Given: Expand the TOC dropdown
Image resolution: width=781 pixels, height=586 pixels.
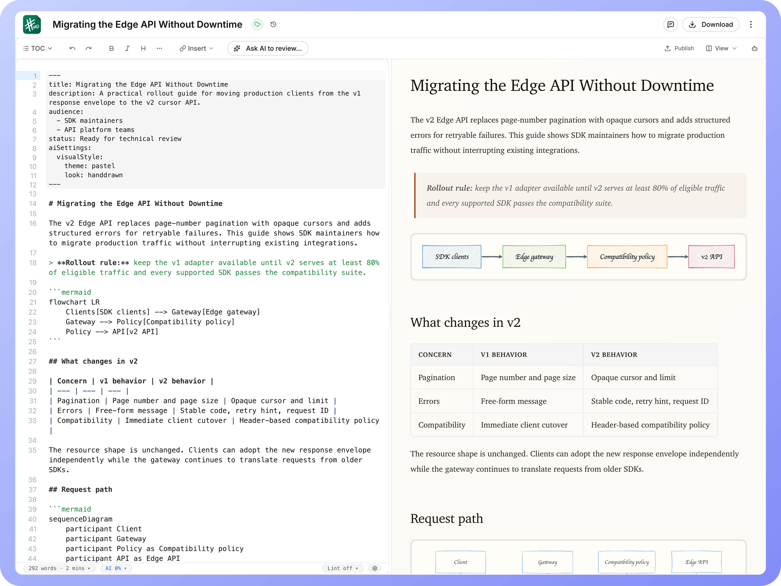Looking at the screenshot, I should 38,48.
